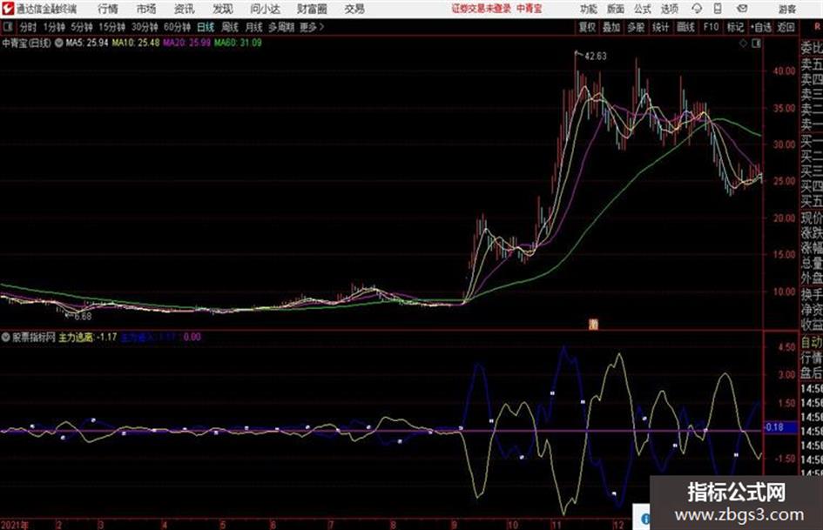Open the 市场 menu
Screen dimensions: 823x530
pos(146,9)
